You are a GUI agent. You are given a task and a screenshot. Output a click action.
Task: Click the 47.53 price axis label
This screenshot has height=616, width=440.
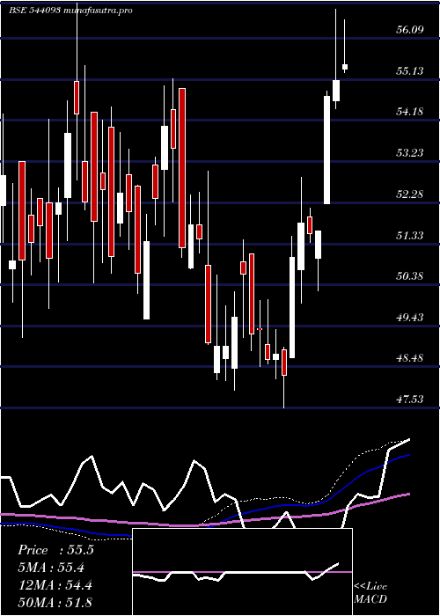click(x=410, y=400)
